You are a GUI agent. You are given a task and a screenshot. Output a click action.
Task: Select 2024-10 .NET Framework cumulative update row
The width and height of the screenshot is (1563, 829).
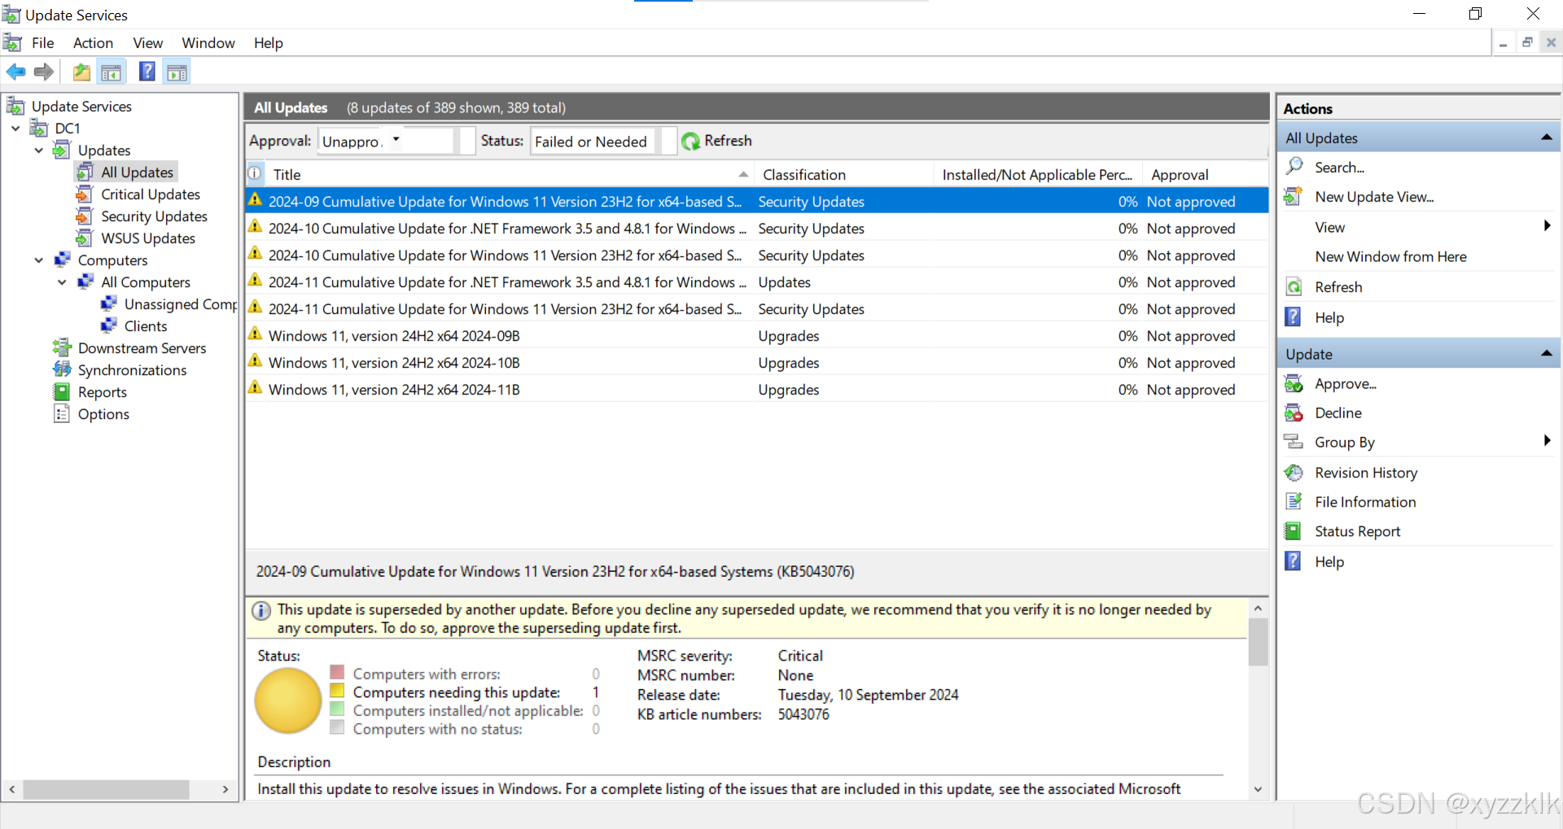point(756,228)
